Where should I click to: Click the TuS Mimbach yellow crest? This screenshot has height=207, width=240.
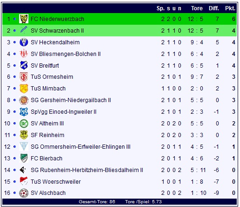click(24, 89)
